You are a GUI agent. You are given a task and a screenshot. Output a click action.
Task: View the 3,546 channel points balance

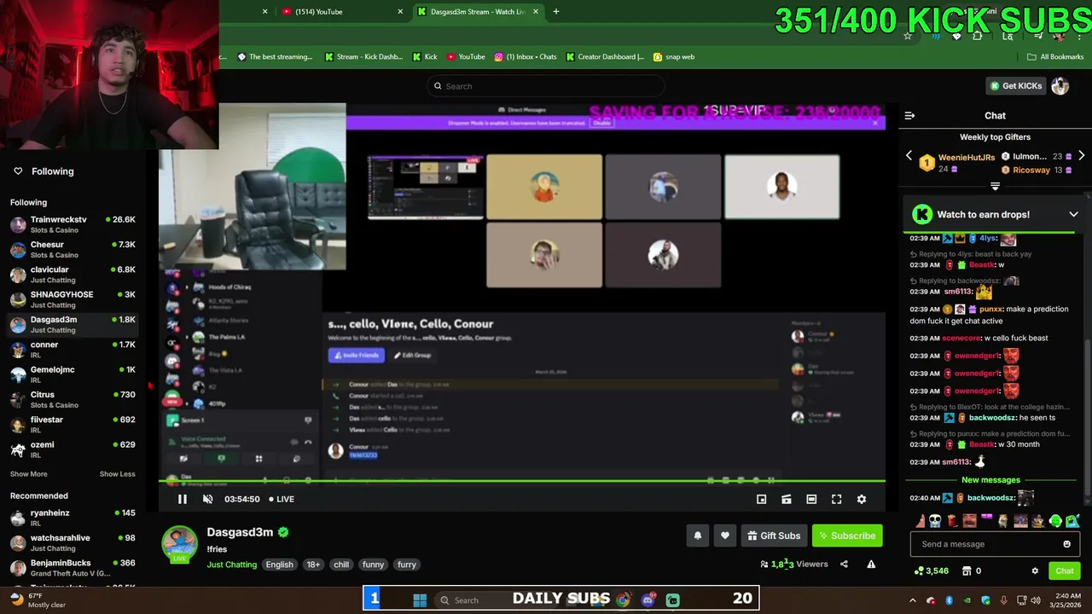point(932,571)
